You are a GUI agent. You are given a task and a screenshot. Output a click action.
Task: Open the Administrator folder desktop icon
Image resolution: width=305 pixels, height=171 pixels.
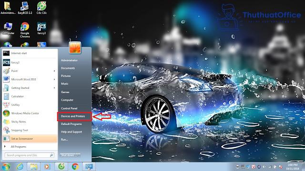pos(8,8)
